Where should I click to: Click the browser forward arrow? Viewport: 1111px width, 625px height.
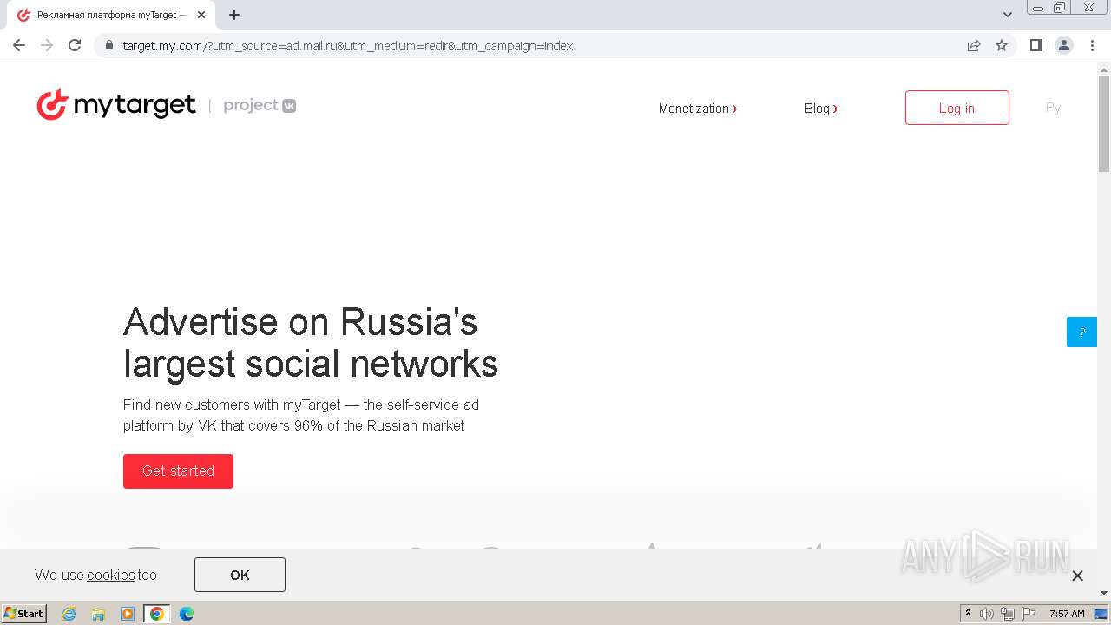coord(47,45)
